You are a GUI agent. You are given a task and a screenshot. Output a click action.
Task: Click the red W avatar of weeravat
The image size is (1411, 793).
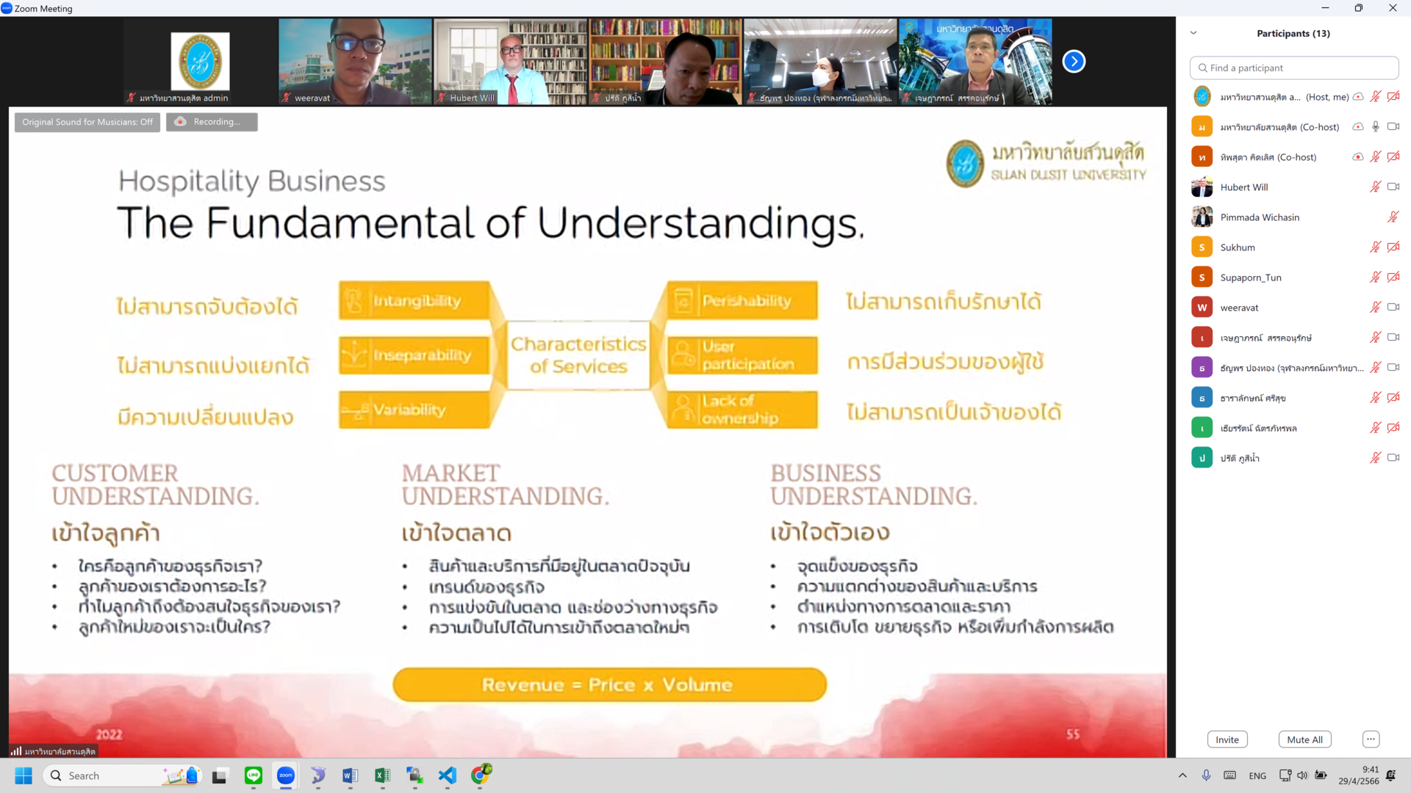[x=1202, y=308]
